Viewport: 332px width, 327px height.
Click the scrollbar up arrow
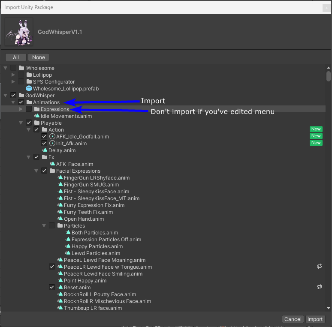point(329,68)
